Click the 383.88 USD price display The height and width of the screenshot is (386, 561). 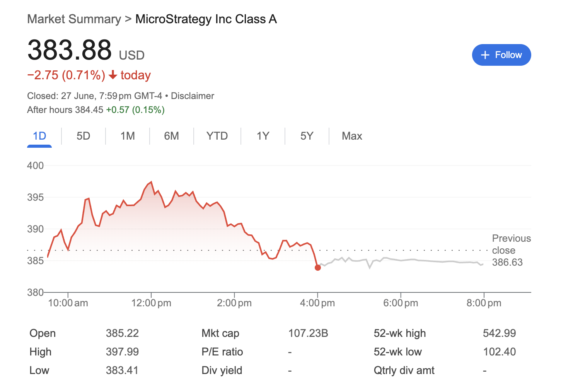click(69, 50)
